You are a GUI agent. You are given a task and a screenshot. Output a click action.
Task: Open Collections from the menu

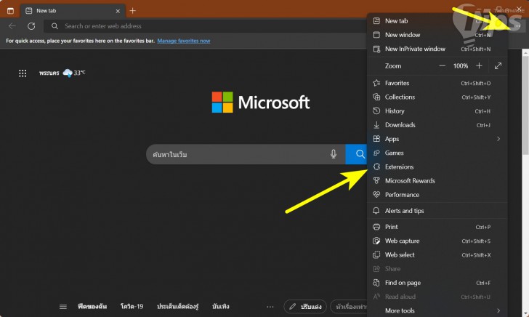(x=437, y=97)
